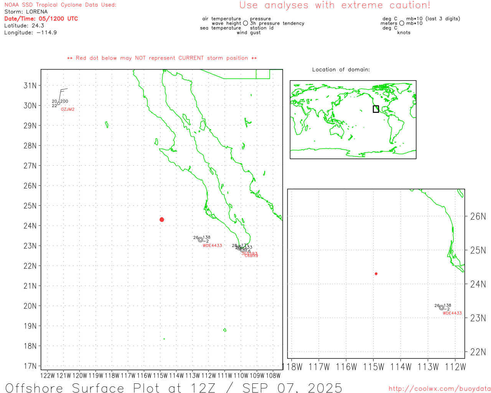Click the 115W label on the inset map

point(374,367)
